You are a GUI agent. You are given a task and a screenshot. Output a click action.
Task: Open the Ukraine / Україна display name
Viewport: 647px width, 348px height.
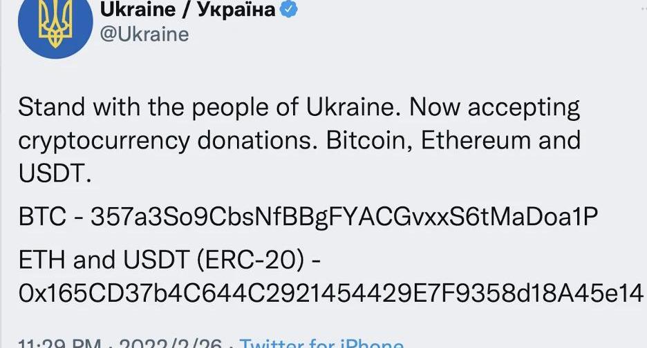[188, 9]
